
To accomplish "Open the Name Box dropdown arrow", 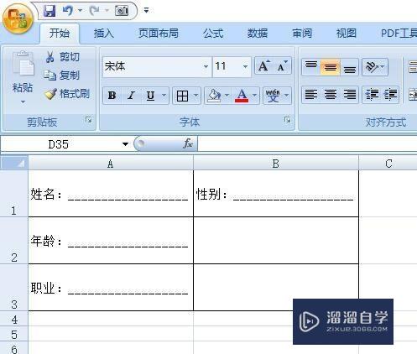I will tap(125, 144).
